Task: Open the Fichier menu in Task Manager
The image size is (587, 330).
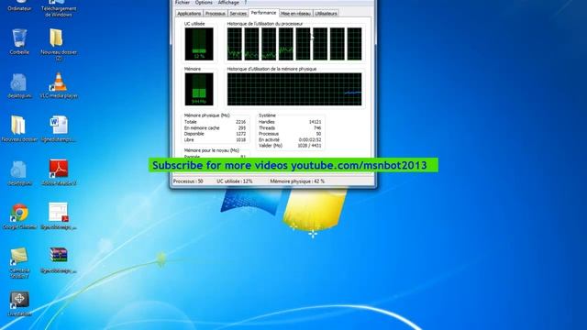Action: click(x=183, y=3)
